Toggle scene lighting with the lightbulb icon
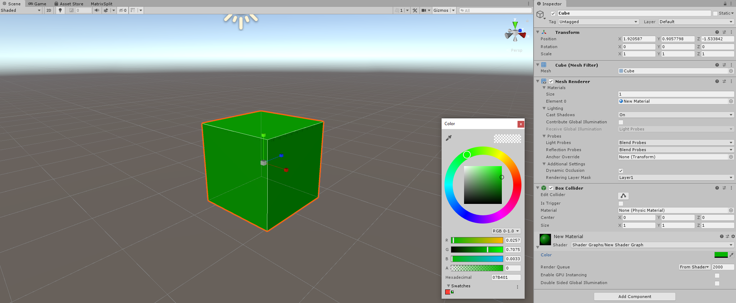 tap(60, 10)
